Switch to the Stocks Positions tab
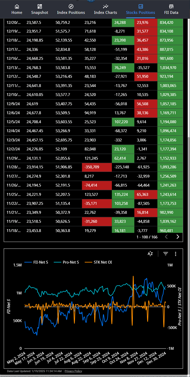 tap(141, 12)
